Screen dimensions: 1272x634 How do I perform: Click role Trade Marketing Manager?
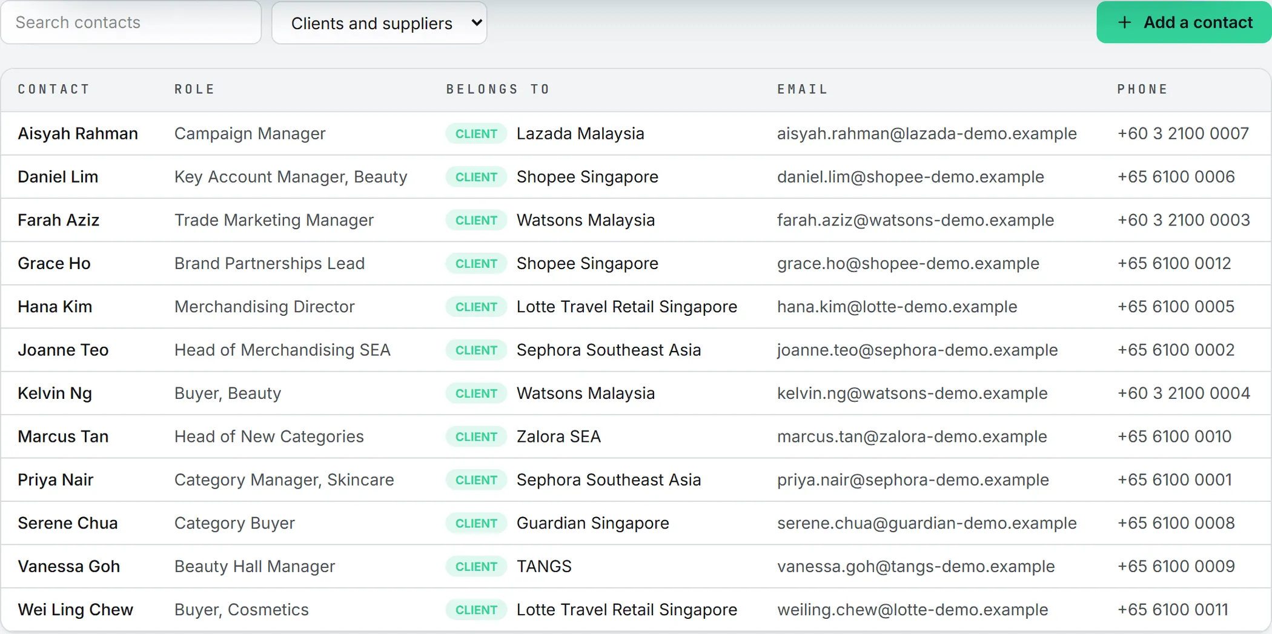[274, 220]
